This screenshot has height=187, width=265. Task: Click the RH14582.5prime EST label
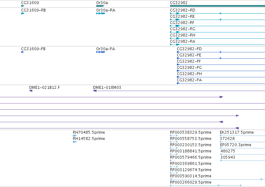tap(89, 139)
